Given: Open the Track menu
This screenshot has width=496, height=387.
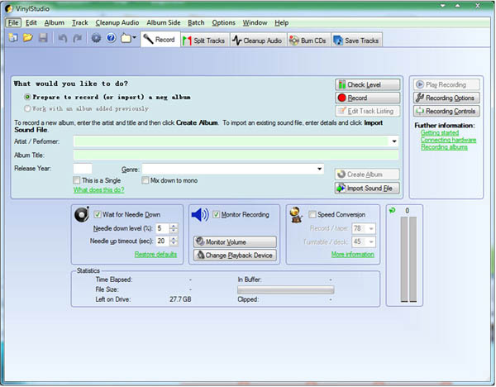Looking at the screenshot, I should (x=79, y=23).
